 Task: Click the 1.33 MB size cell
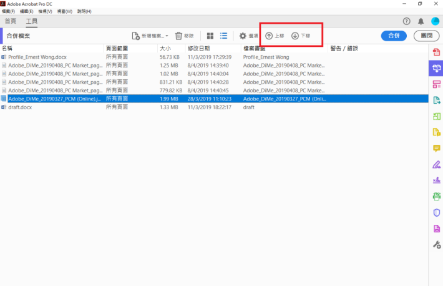169,107
